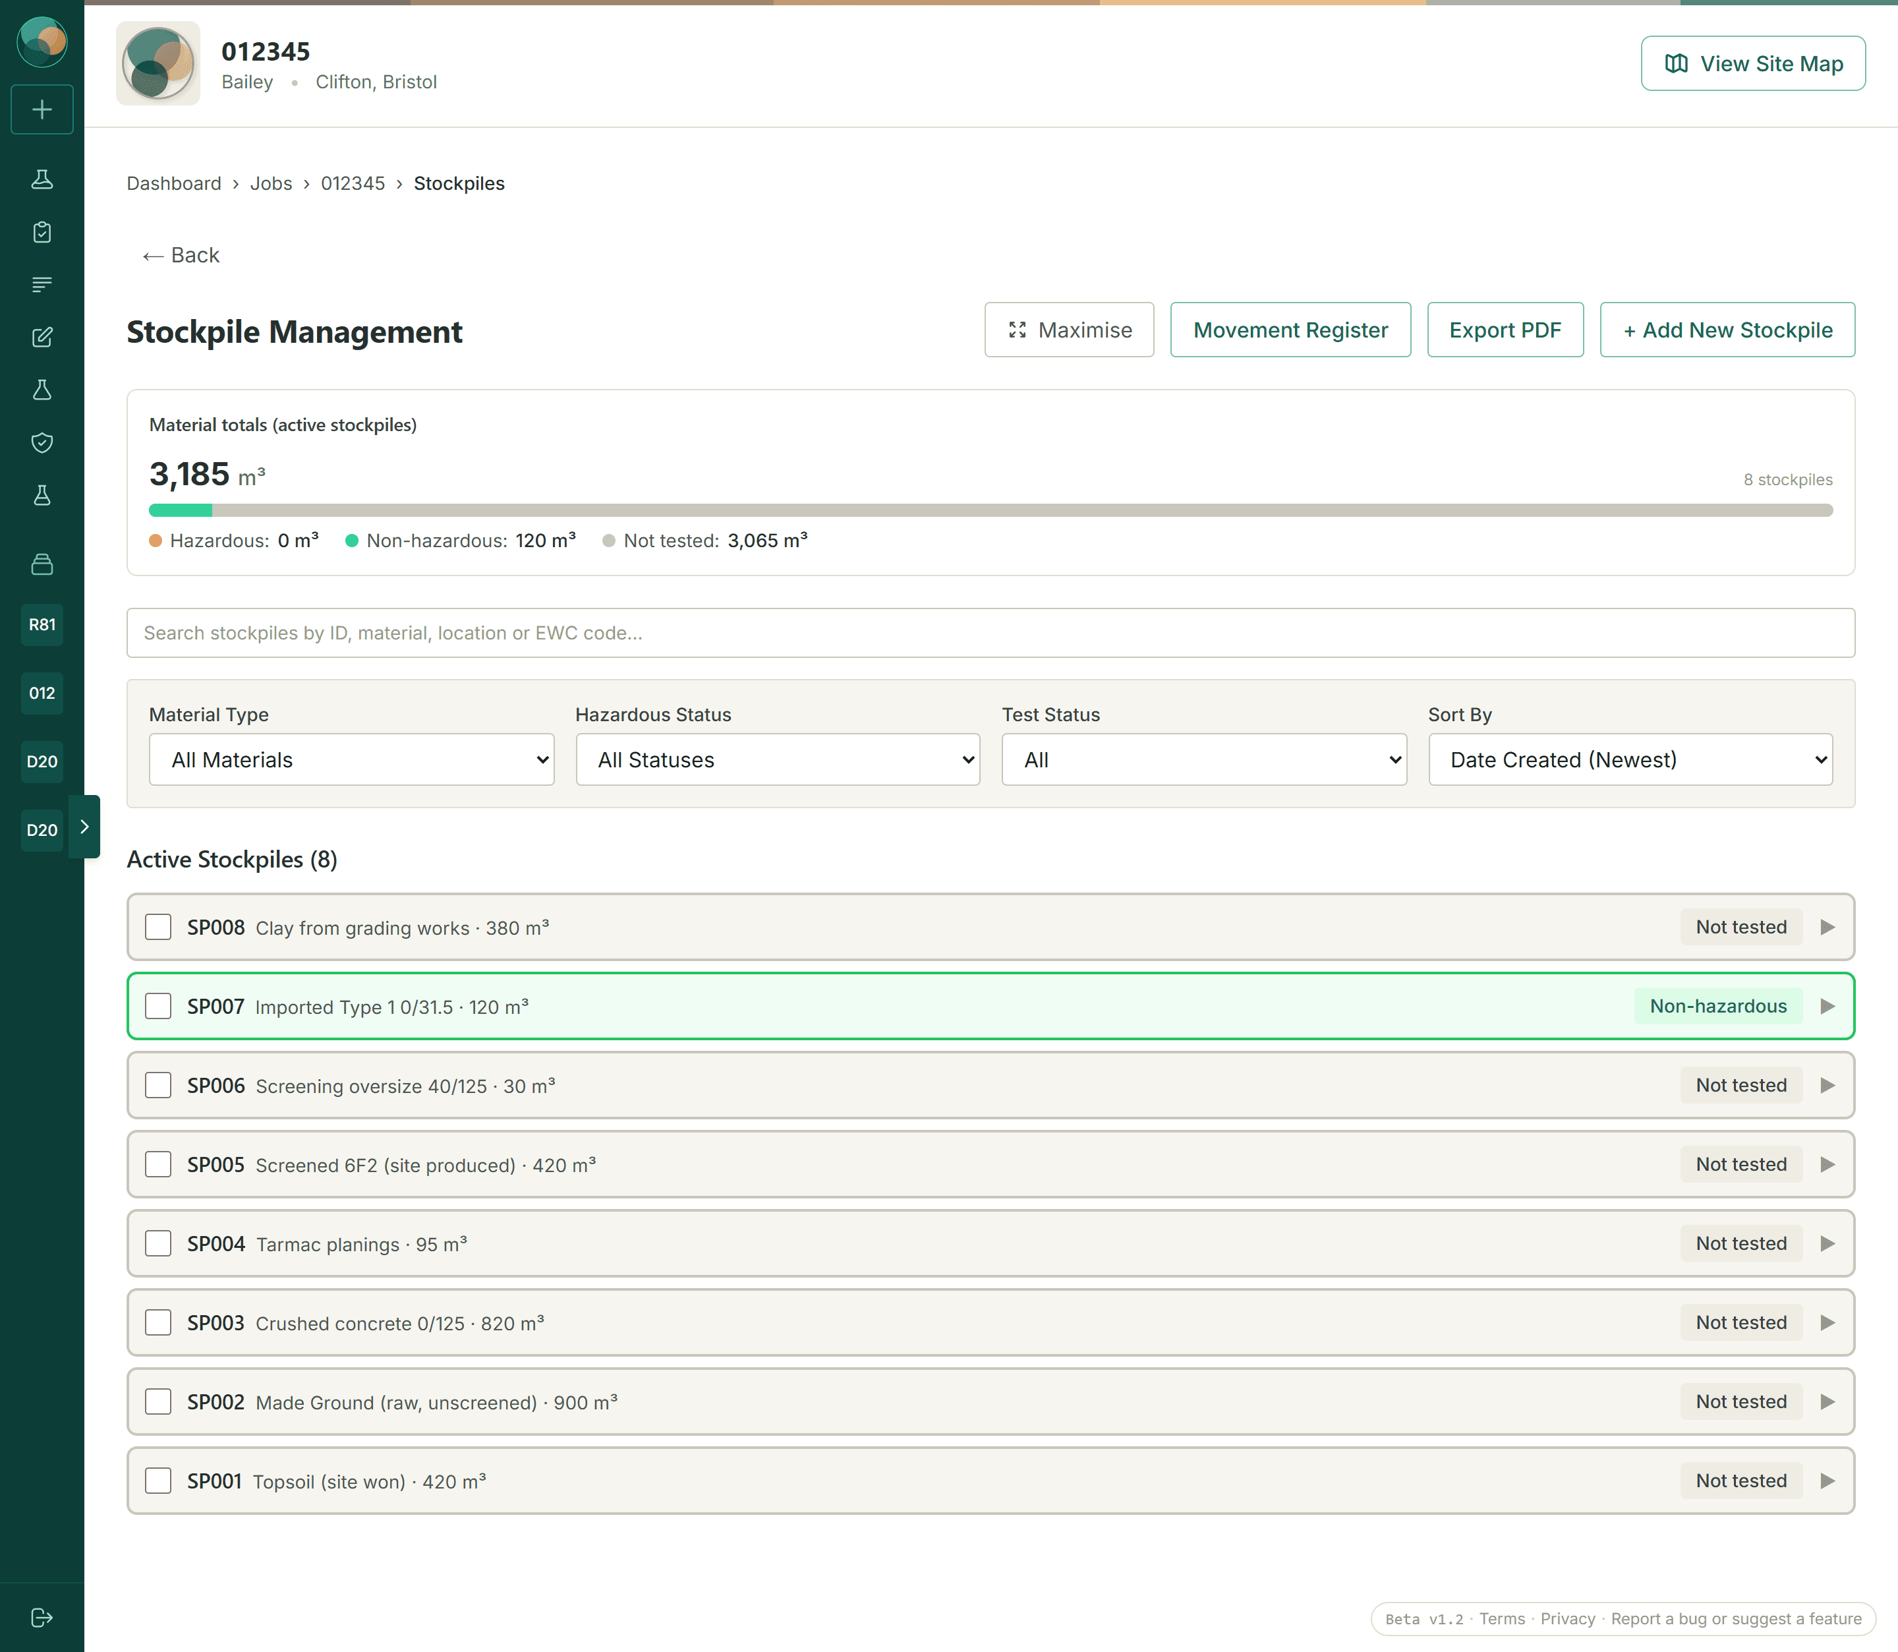Viewport: 1898px width, 1652px height.
Task: Click the Maximise button
Action: pyautogui.click(x=1069, y=330)
